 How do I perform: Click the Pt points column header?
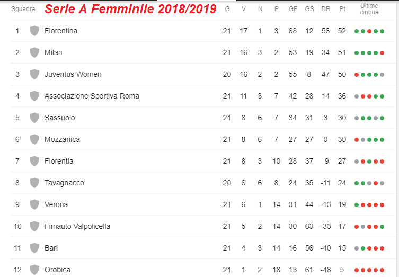tap(342, 9)
